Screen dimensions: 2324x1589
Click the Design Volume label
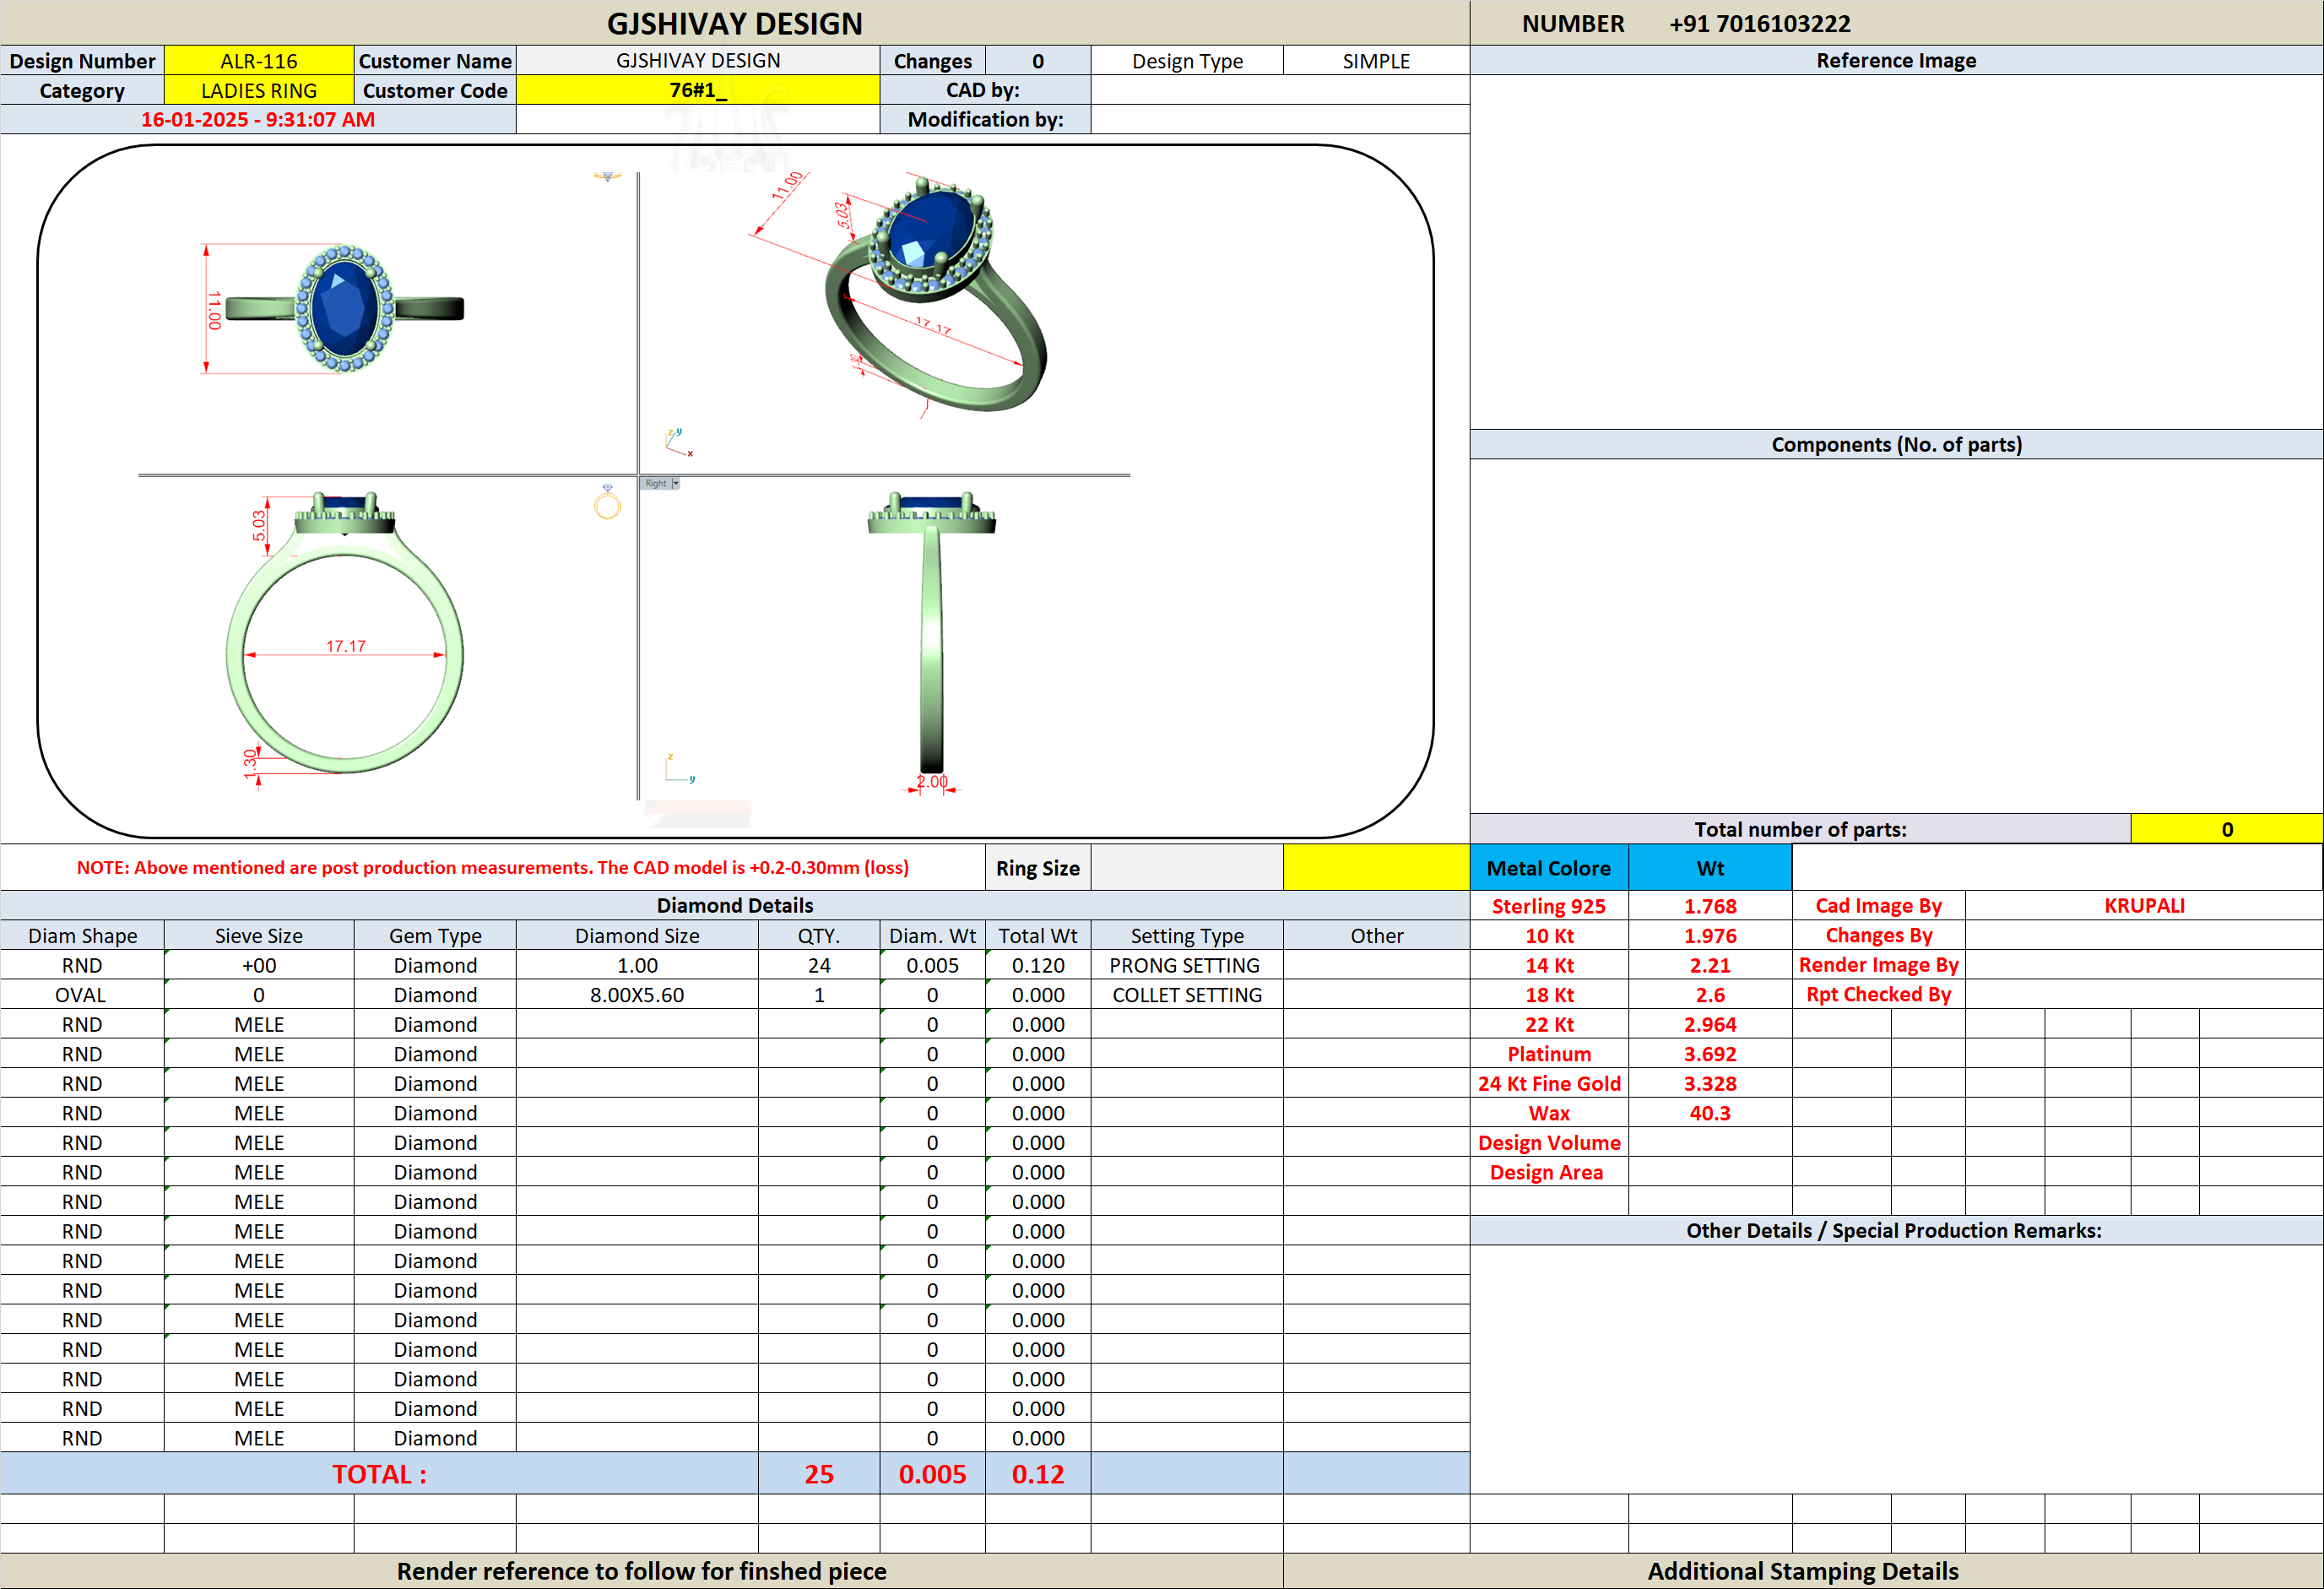tap(1548, 1142)
